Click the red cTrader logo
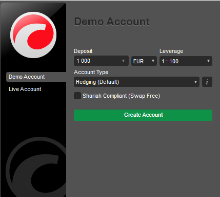 coord(33,35)
